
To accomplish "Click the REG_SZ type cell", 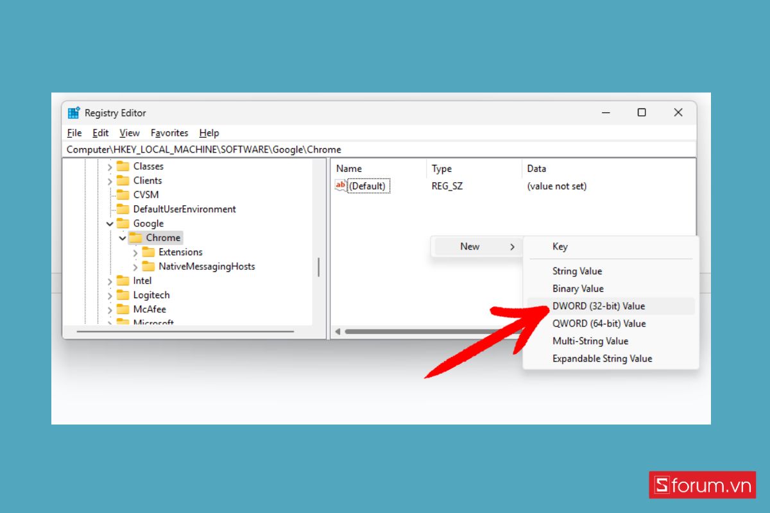I will (x=447, y=186).
